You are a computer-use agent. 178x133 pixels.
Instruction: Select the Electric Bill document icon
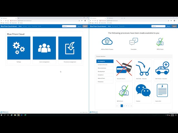(x=162, y=90)
